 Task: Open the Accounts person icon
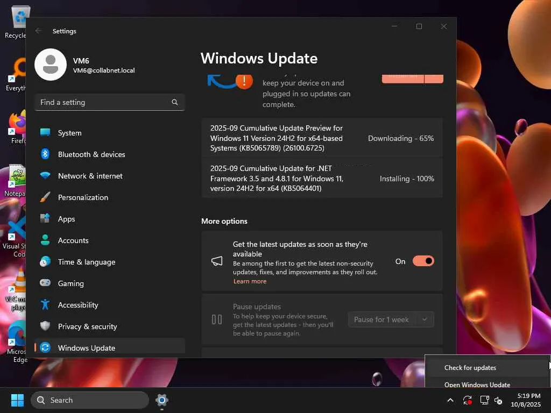[x=45, y=240]
